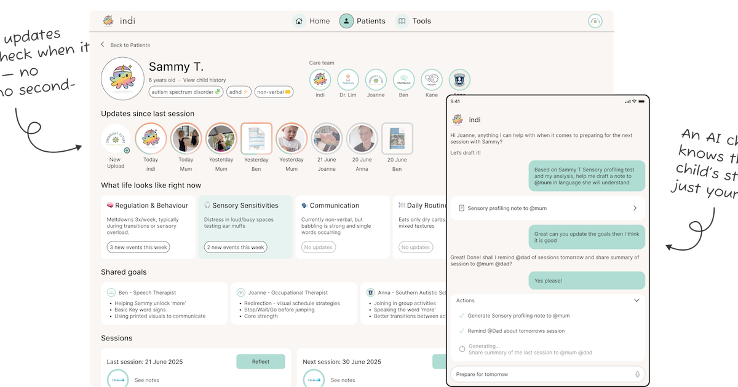Switch to the Tools menu item
Screen dimensions: 738x387
click(413, 20)
